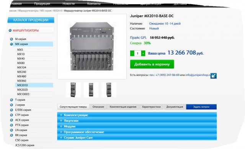Image resolution: width=245 pixels, height=149 pixels.
Task: Open MX5 in the catalog tree
Action: 20,50
